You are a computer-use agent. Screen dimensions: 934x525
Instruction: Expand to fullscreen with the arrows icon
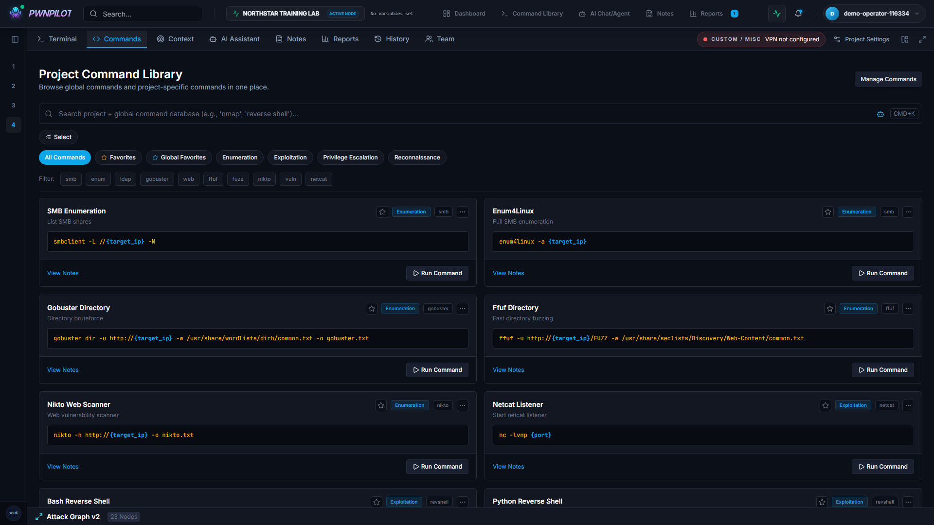coord(922,39)
